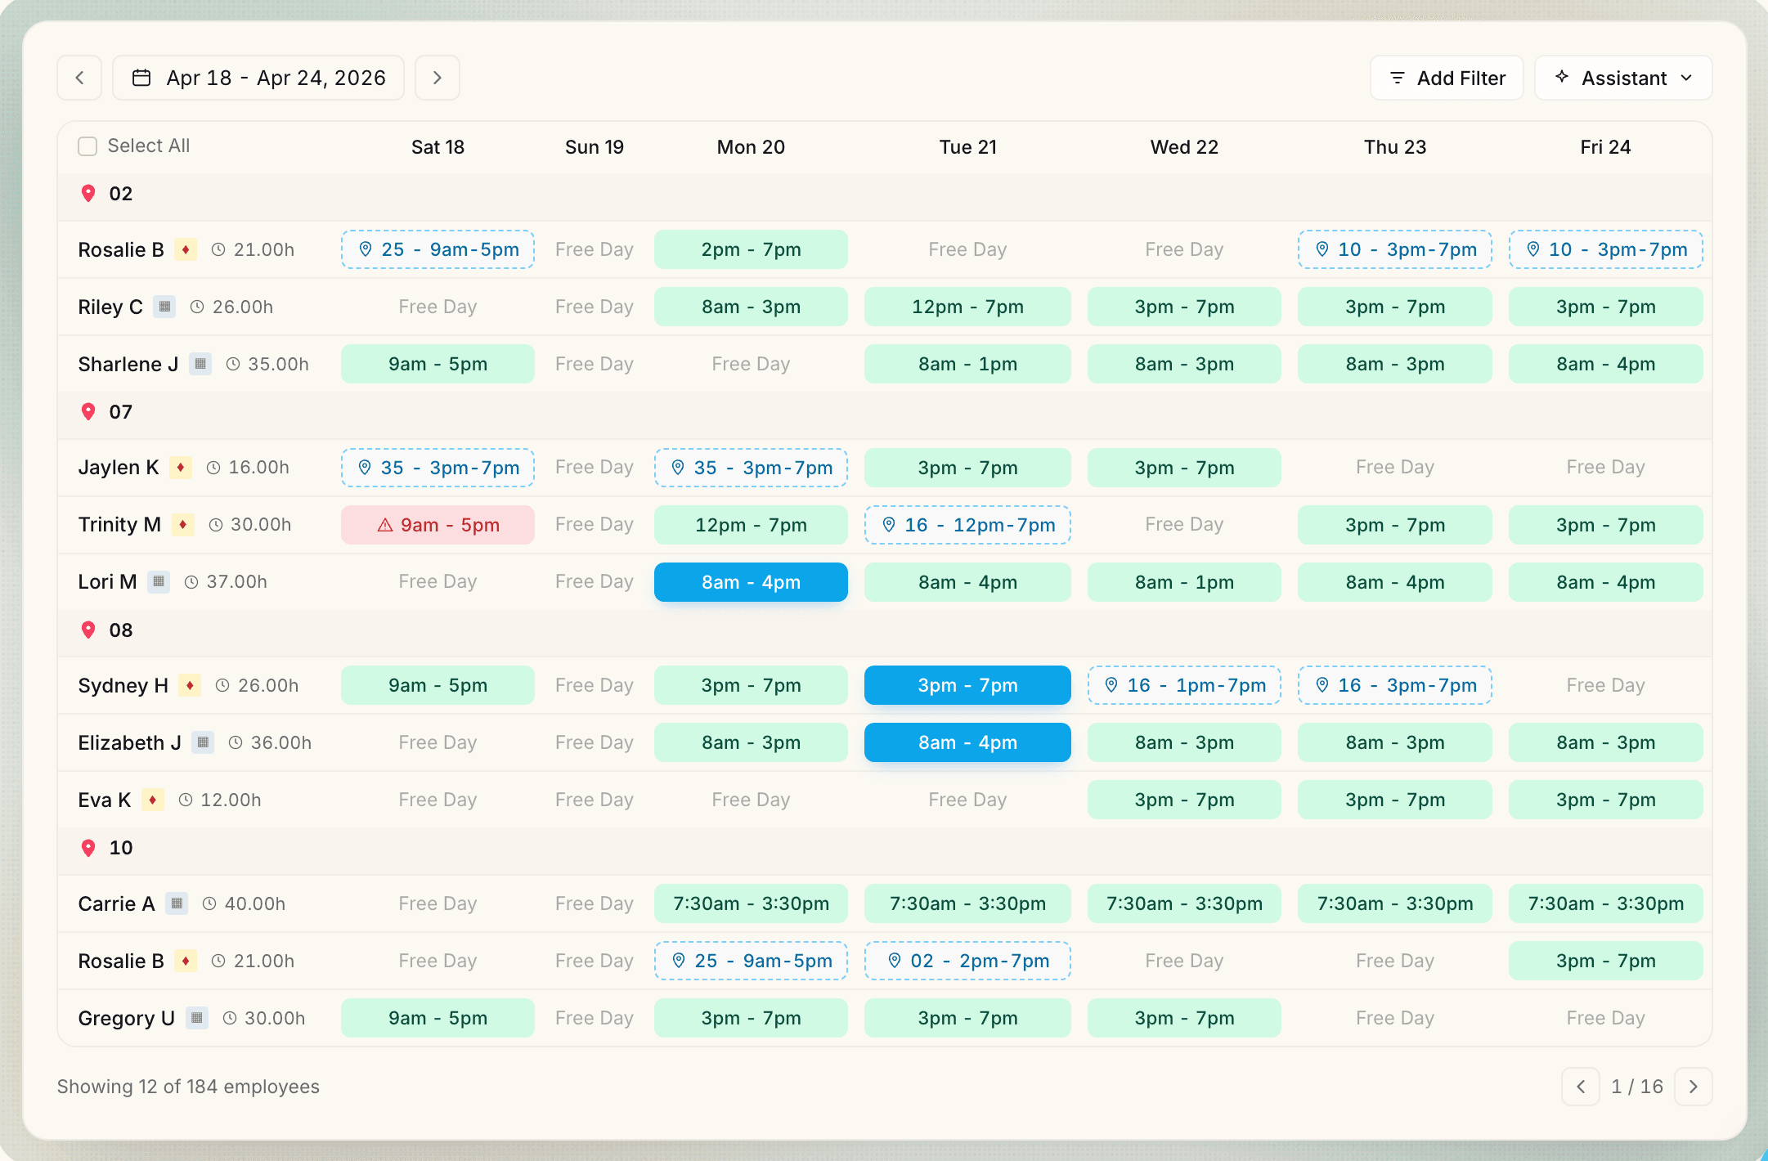Click the gray square badge beside Gregory U
Image resolution: width=1768 pixels, height=1161 pixels.
point(197,1018)
